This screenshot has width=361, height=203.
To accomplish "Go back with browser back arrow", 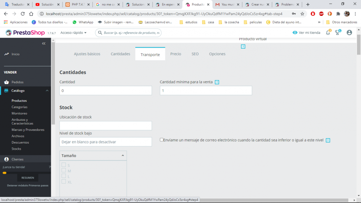I will tap(6, 14).
